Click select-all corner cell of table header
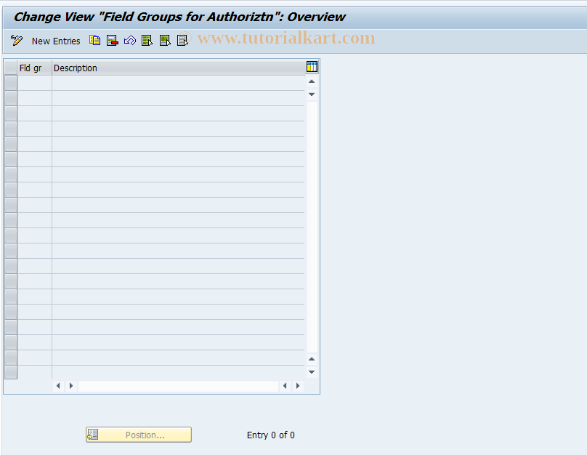The width and height of the screenshot is (587, 455). (x=11, y=68)
